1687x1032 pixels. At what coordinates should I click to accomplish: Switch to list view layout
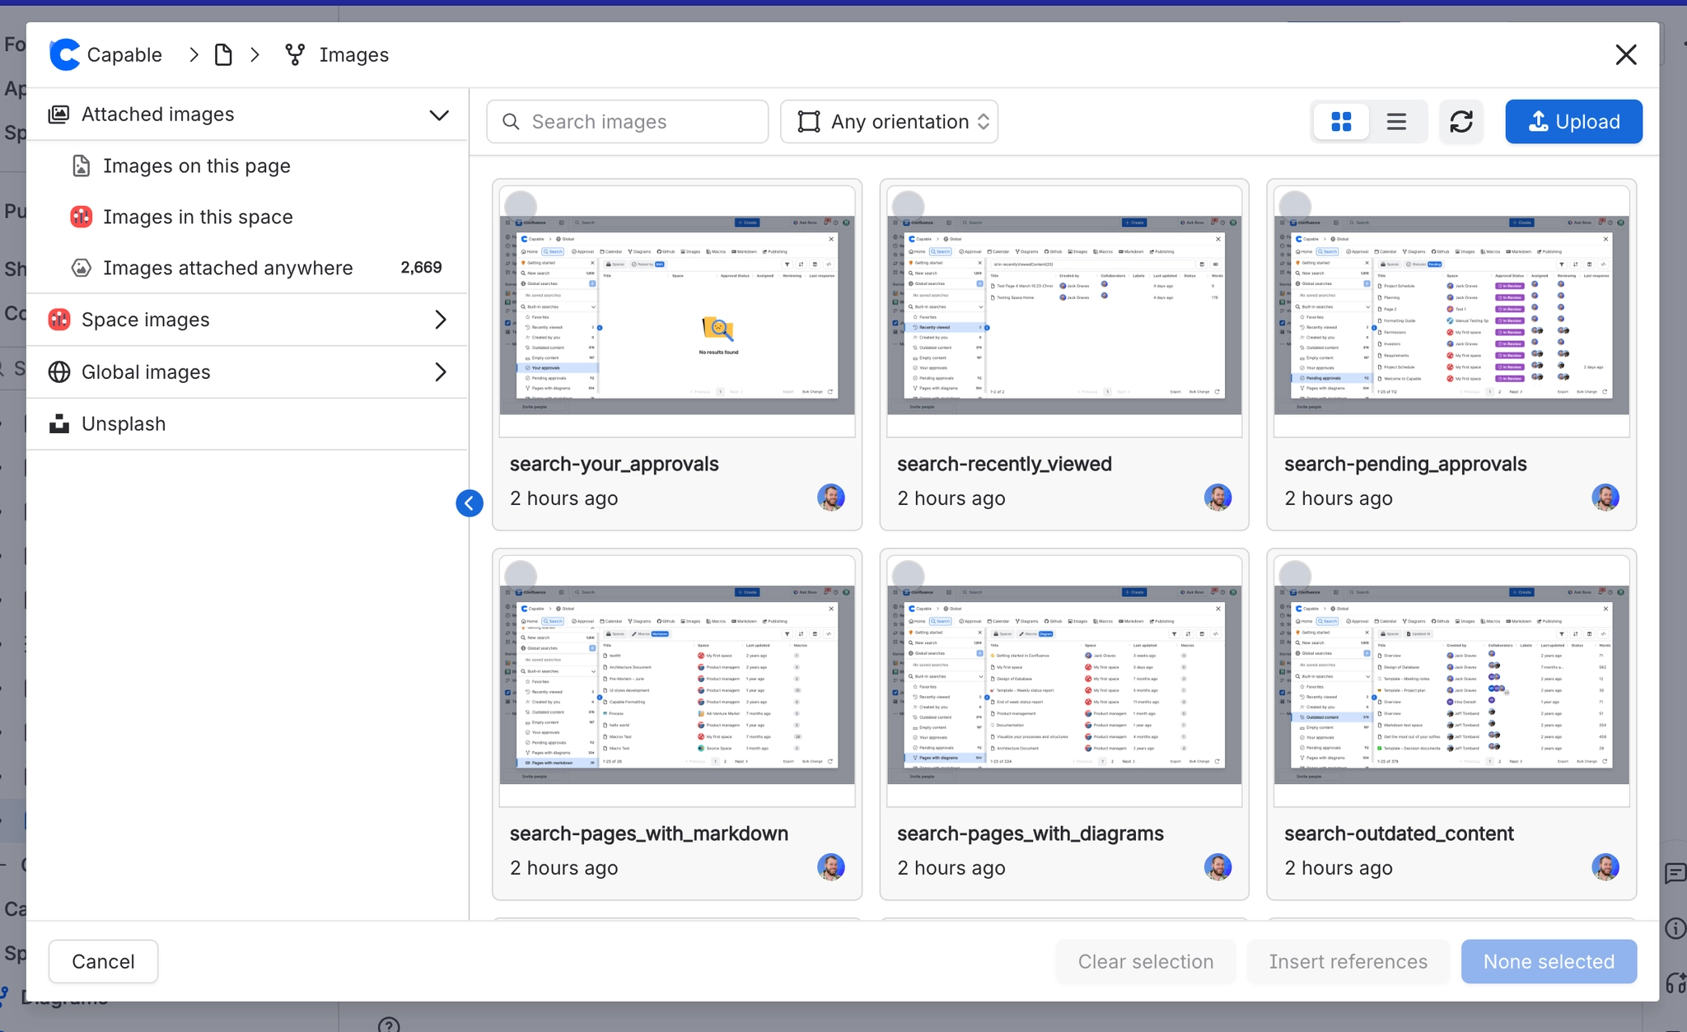pyautogui.click(x=1396, y=122)
